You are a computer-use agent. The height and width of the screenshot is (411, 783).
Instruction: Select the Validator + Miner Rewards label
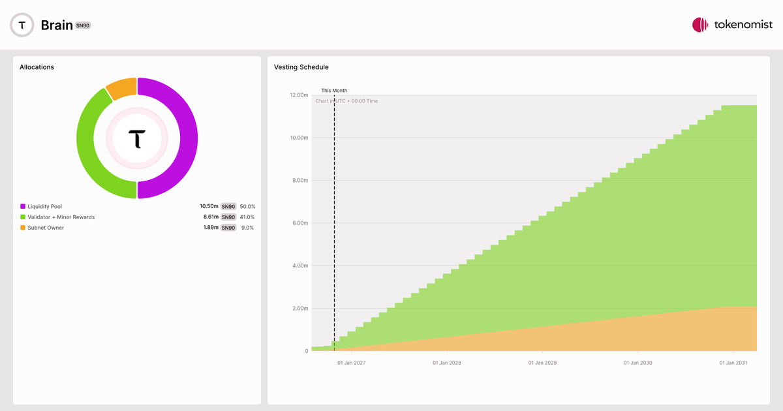pos(61,217)
